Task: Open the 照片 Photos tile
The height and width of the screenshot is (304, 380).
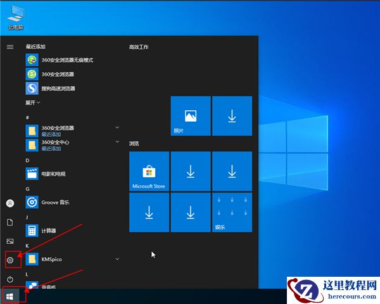Action: click(191, 116)
